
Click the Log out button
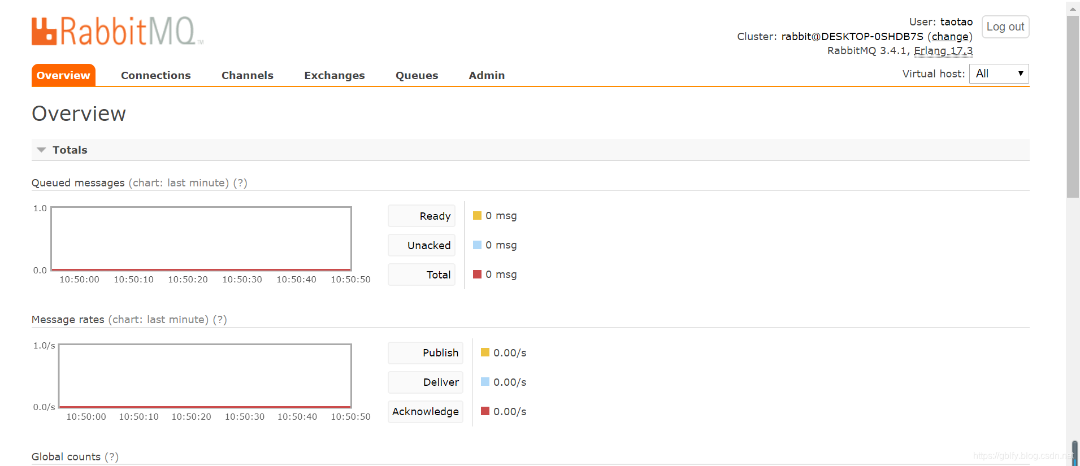[1005, 27]
